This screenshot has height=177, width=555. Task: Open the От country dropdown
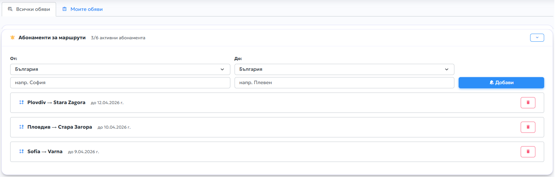120,69
